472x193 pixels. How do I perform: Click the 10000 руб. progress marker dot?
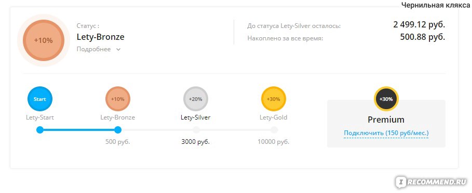tap(274, 130)
